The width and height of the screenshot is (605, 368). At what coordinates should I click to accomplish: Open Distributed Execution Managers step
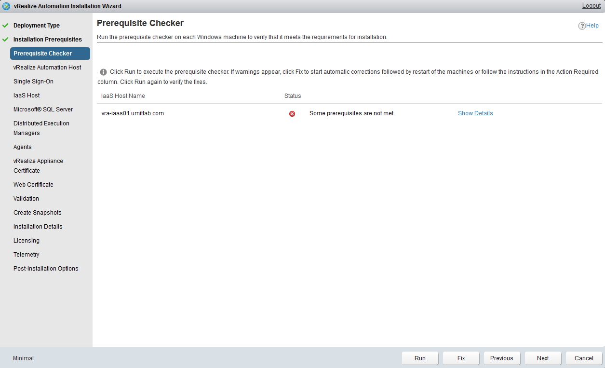[41, 128]
